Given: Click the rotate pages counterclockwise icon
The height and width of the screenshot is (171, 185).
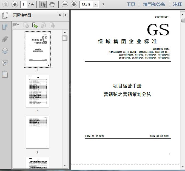Looking at the screenshot, I should coord(43,25).
